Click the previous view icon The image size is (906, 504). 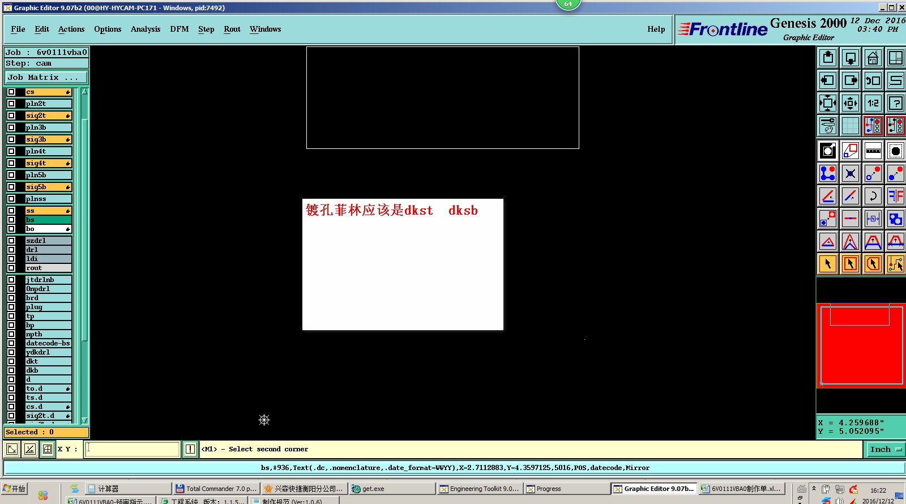pos(873,80)
